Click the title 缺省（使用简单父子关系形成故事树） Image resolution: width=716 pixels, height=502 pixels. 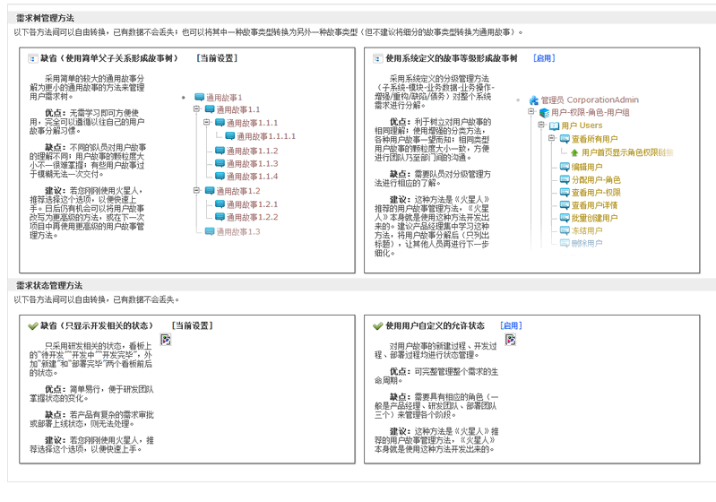pos(109,58)
